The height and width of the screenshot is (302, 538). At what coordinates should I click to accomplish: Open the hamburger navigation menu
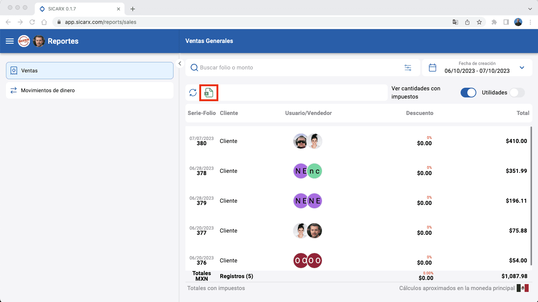click(10, 41)
